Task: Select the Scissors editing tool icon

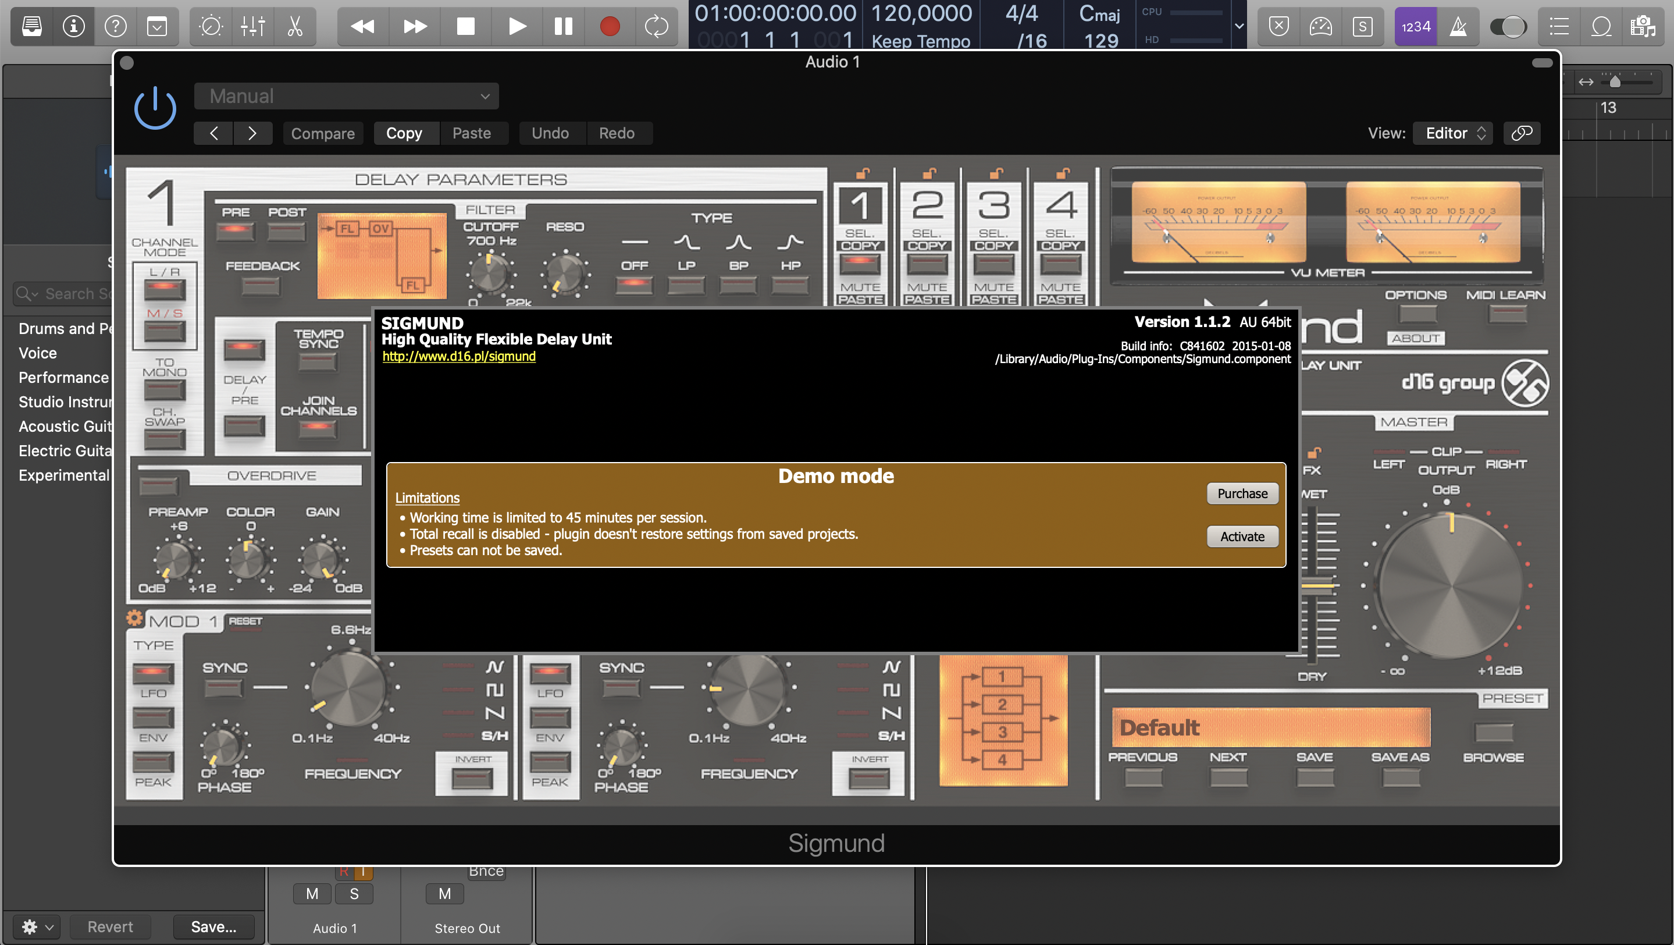Action: click(294, 26)
